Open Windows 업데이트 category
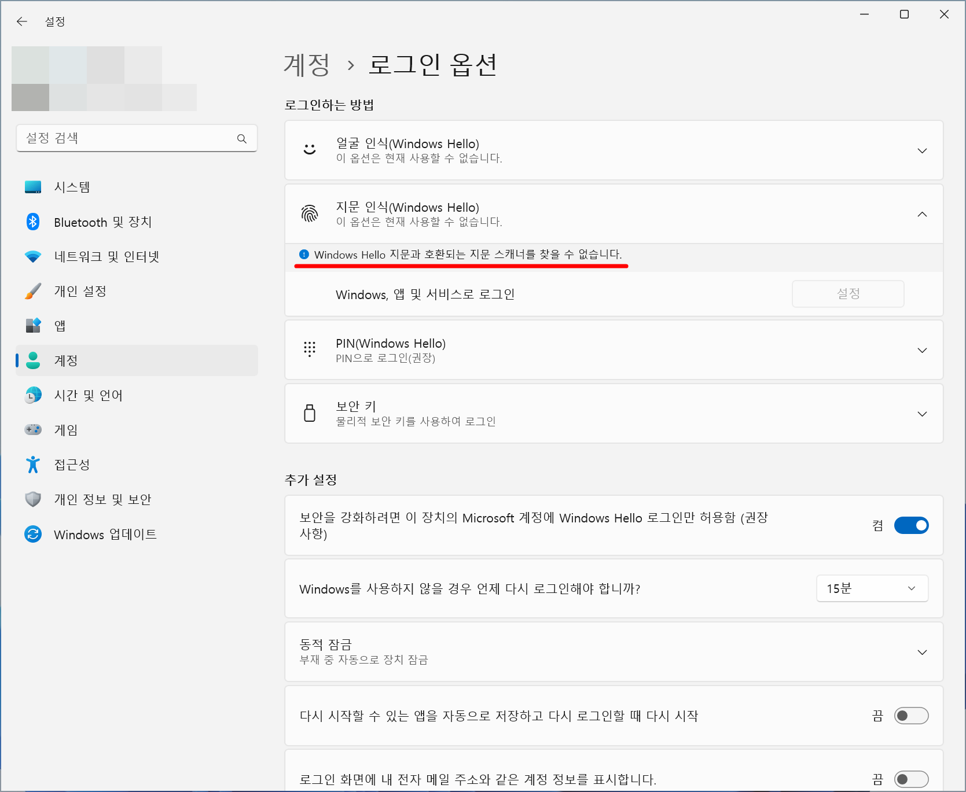 click(137, 534)
